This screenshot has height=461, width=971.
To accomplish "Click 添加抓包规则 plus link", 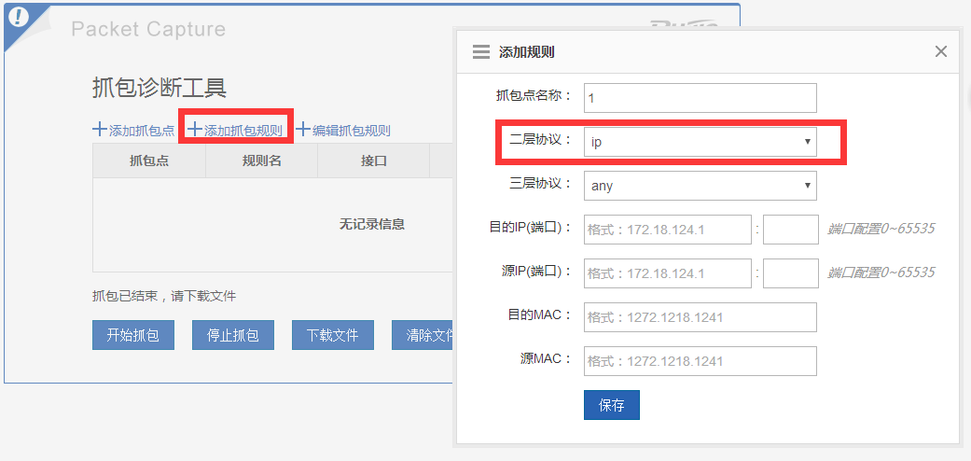I will coord(235,131).
